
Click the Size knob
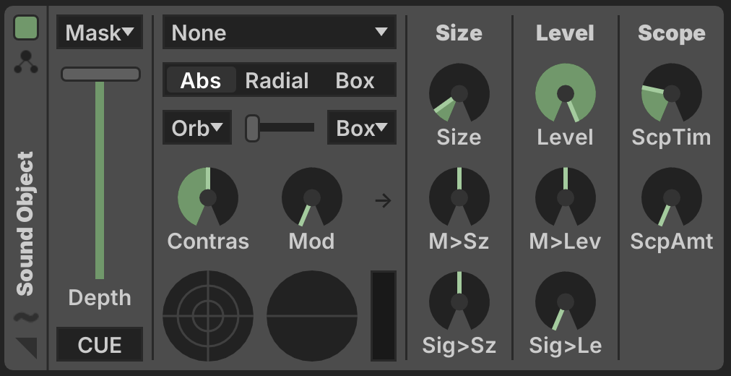(459, 93)
